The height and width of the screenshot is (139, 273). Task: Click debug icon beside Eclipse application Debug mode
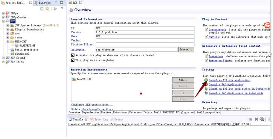(x=206, y=89)
